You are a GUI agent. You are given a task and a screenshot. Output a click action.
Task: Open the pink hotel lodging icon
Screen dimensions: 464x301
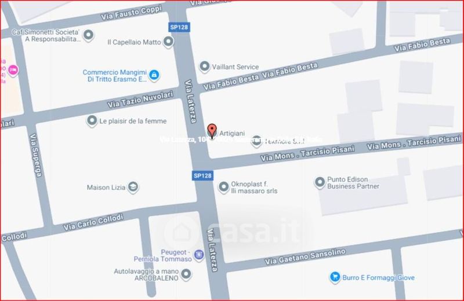pyautogui.click(x=13, y=71)
